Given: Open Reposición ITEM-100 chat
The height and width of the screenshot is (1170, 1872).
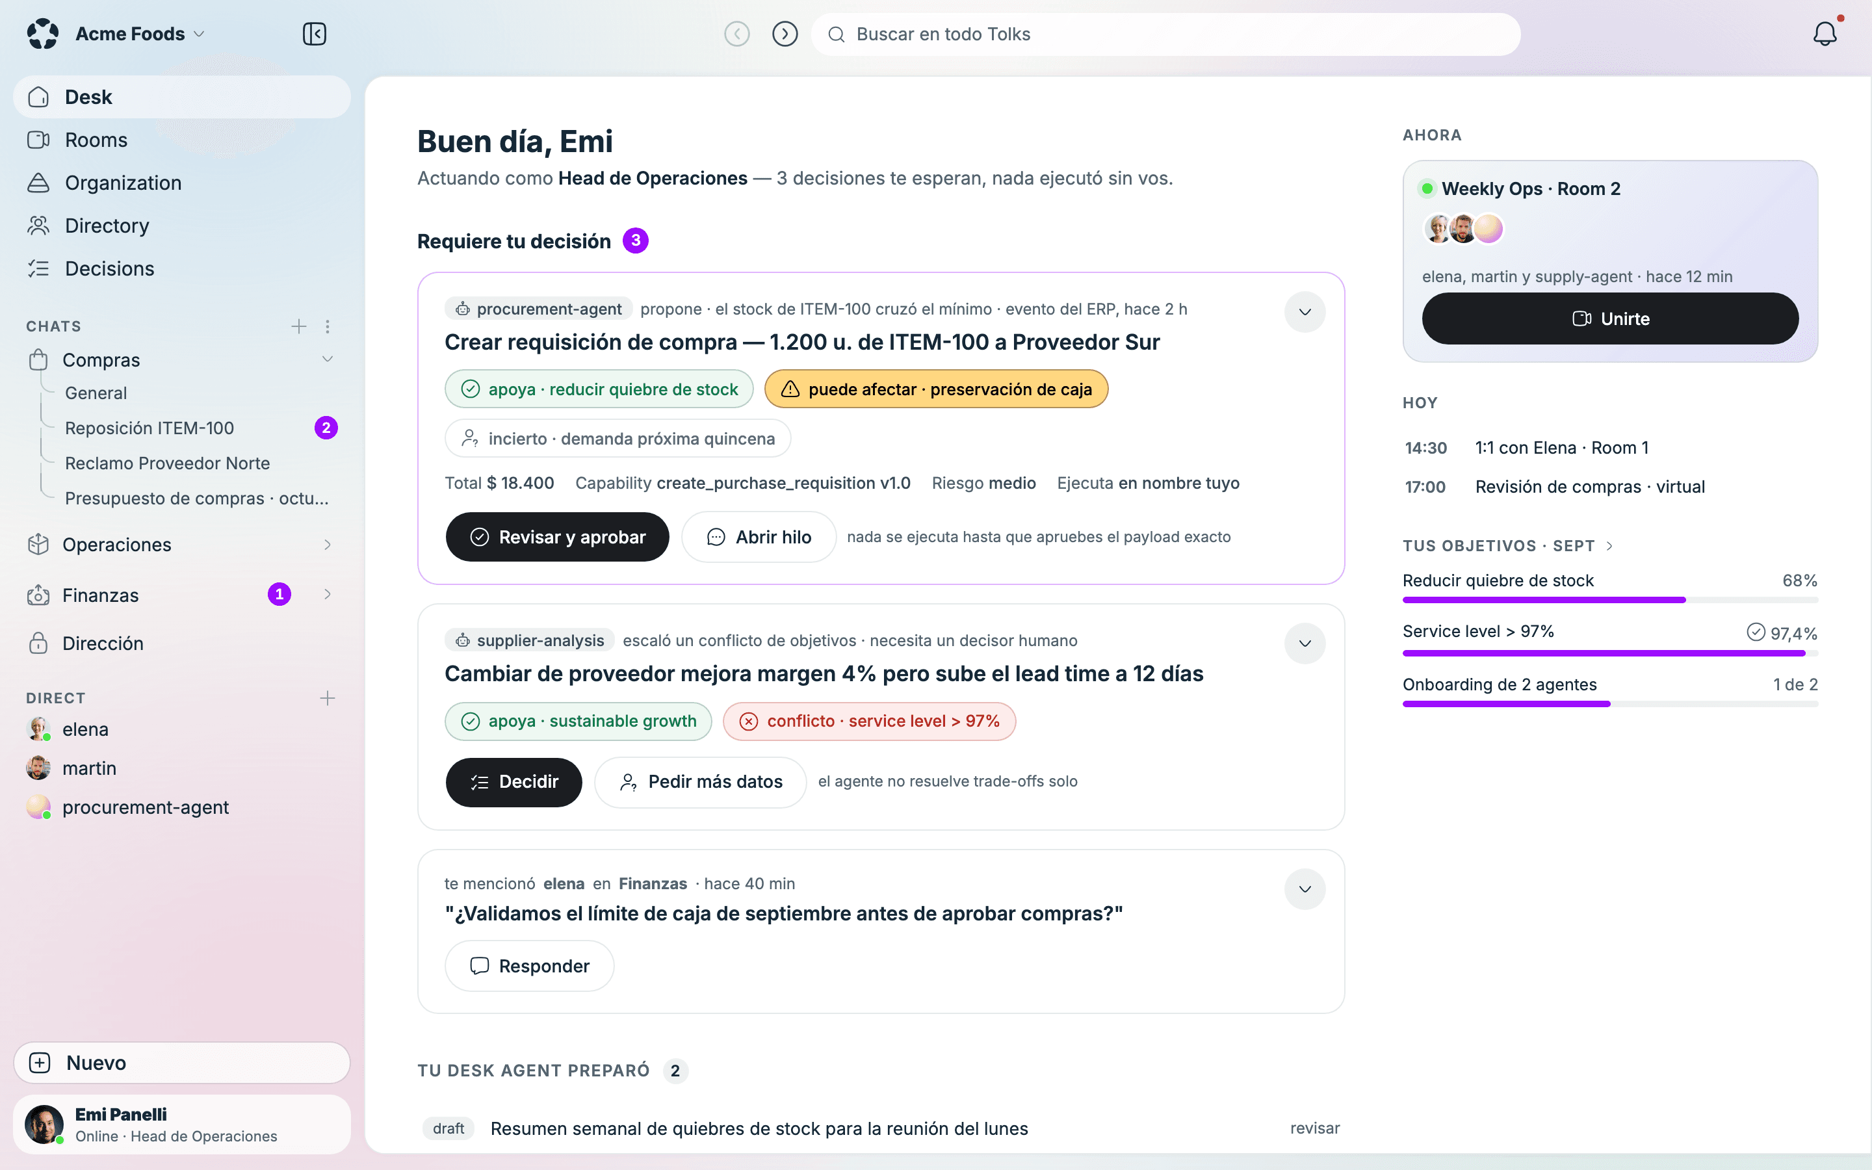Looking at the screenshot, I should pyautogui.click(x=149, y=428).
